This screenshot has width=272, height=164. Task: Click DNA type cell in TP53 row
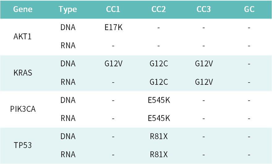[68, 136]
